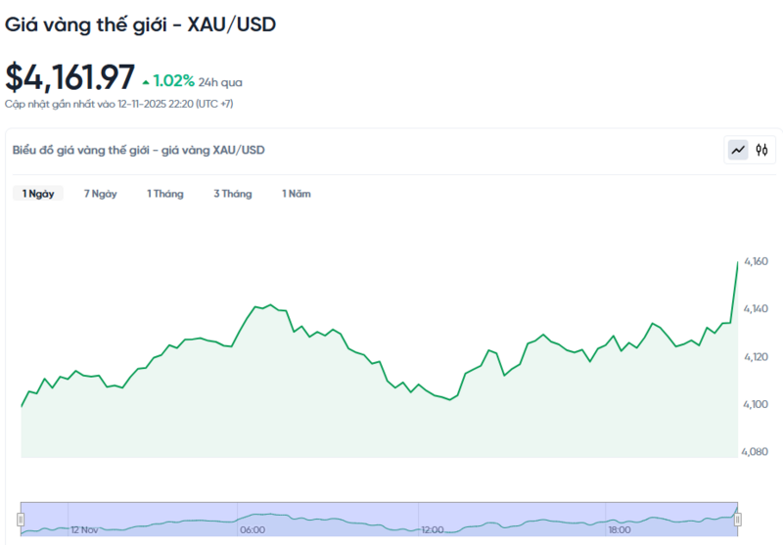The height and width of the screenshot is (545, 783).
Task: Click the latest price spike on the chart
Action: tap(736, 264)
